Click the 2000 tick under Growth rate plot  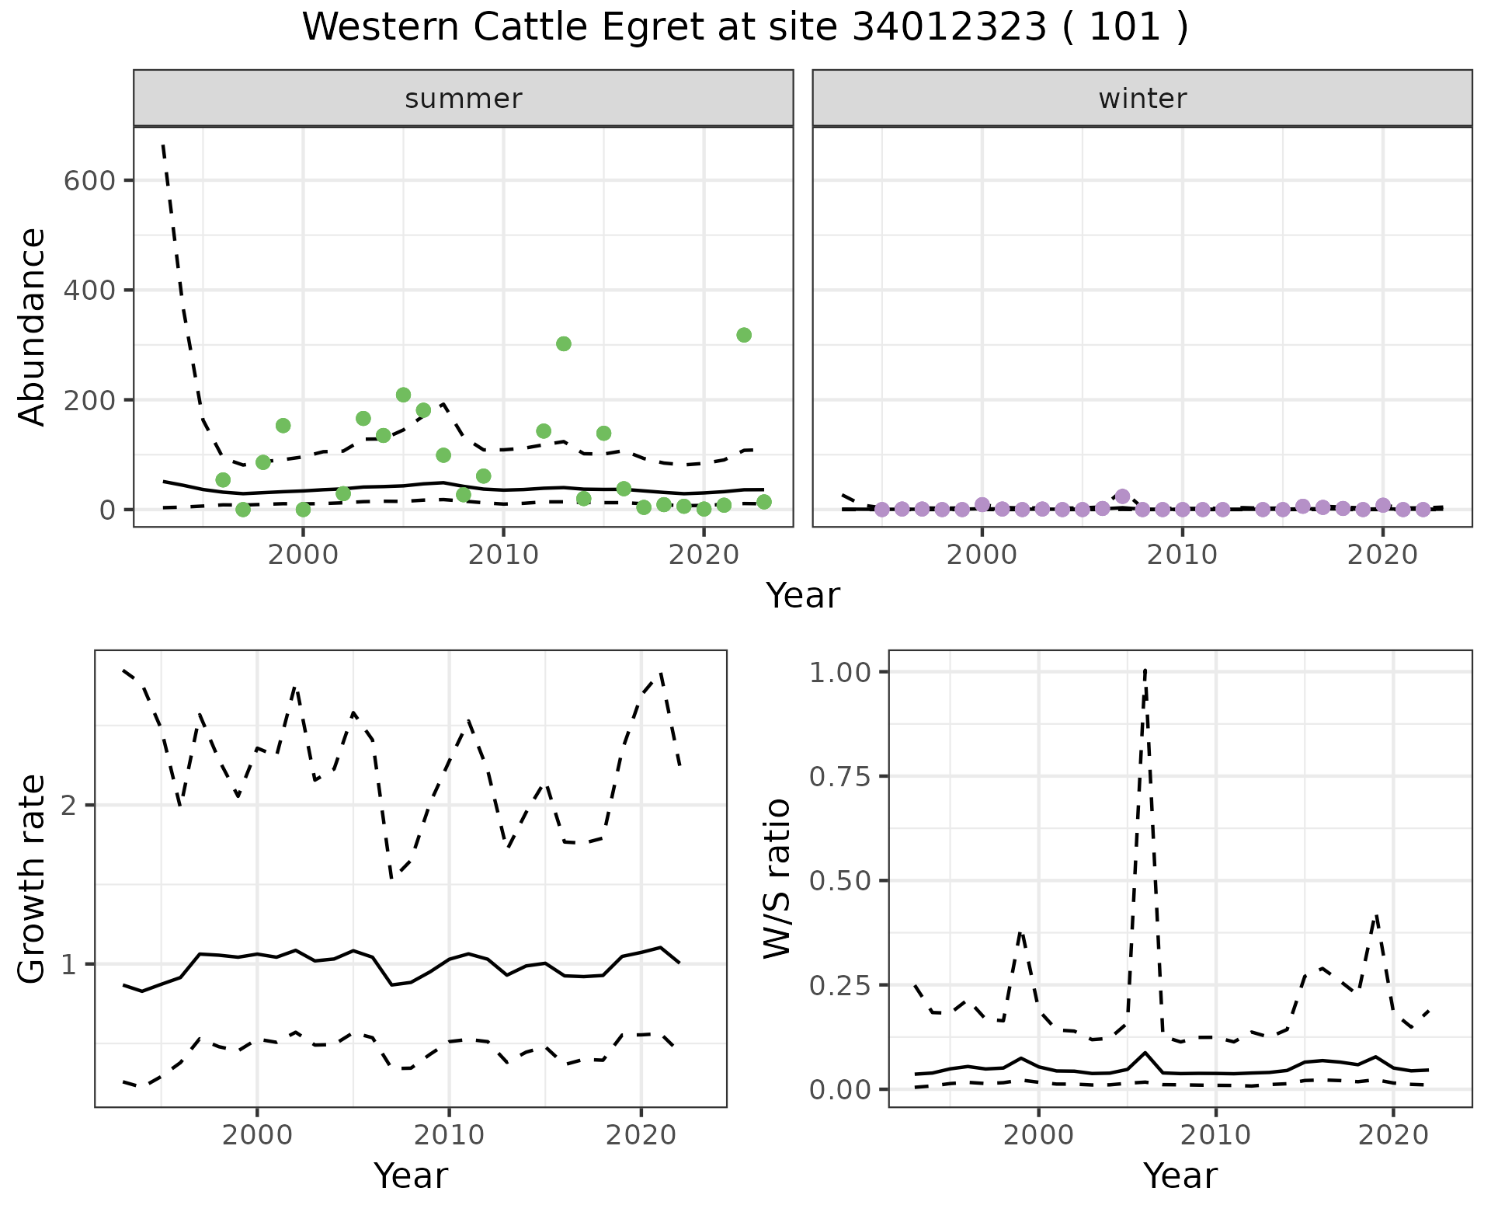point(257,1135)
